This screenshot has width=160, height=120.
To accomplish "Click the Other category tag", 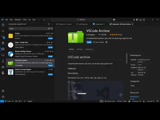I will click(132, 86).
